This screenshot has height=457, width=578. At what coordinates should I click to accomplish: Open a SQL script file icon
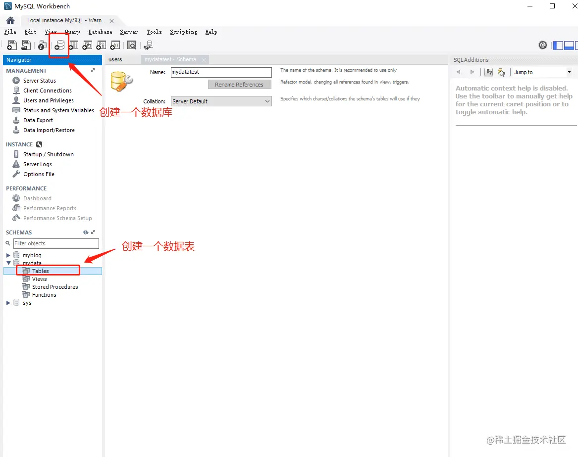tap(26, 45)
